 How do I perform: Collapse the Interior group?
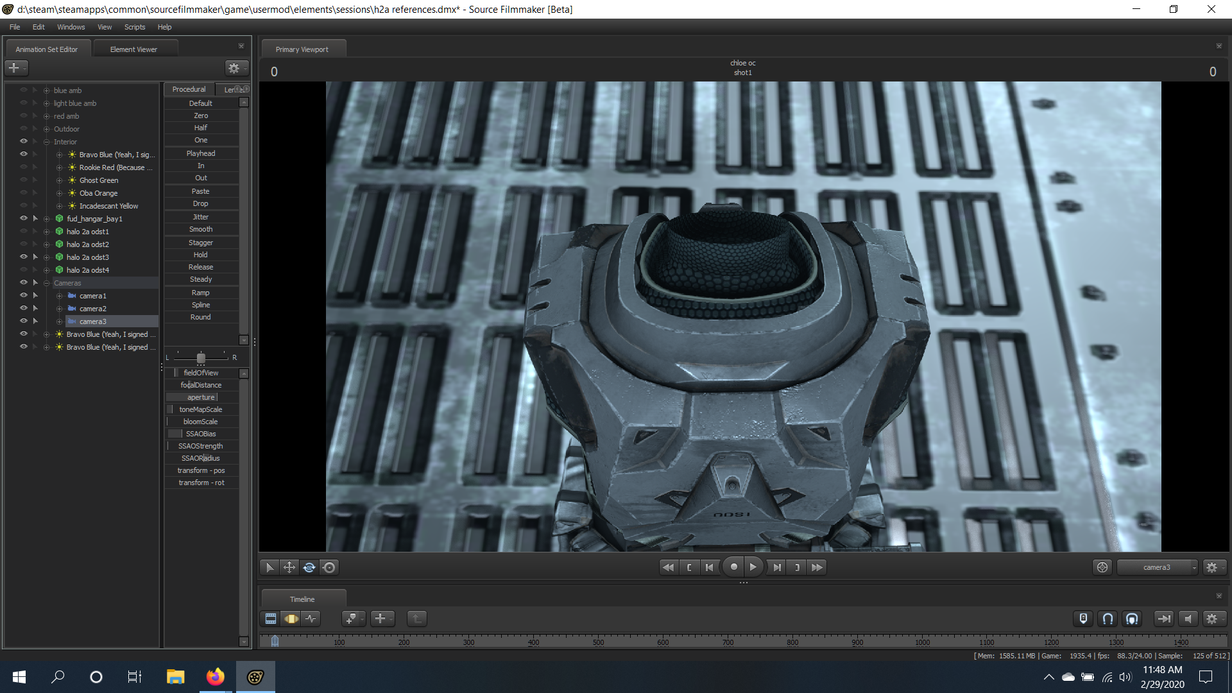[x=46, y=142]
